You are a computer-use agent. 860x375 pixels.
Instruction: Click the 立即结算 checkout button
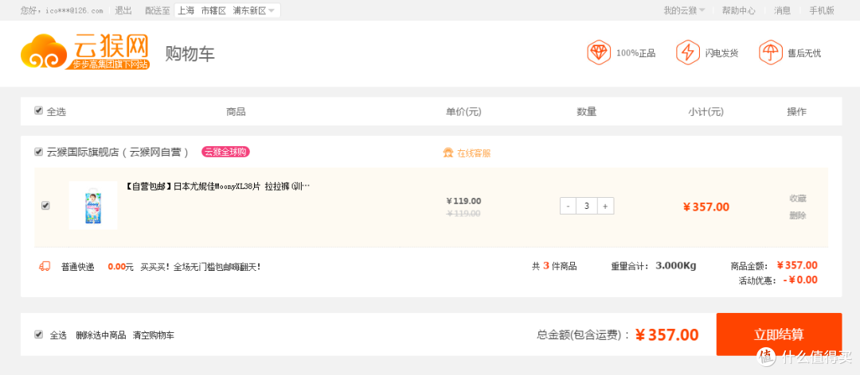(779, 334)
